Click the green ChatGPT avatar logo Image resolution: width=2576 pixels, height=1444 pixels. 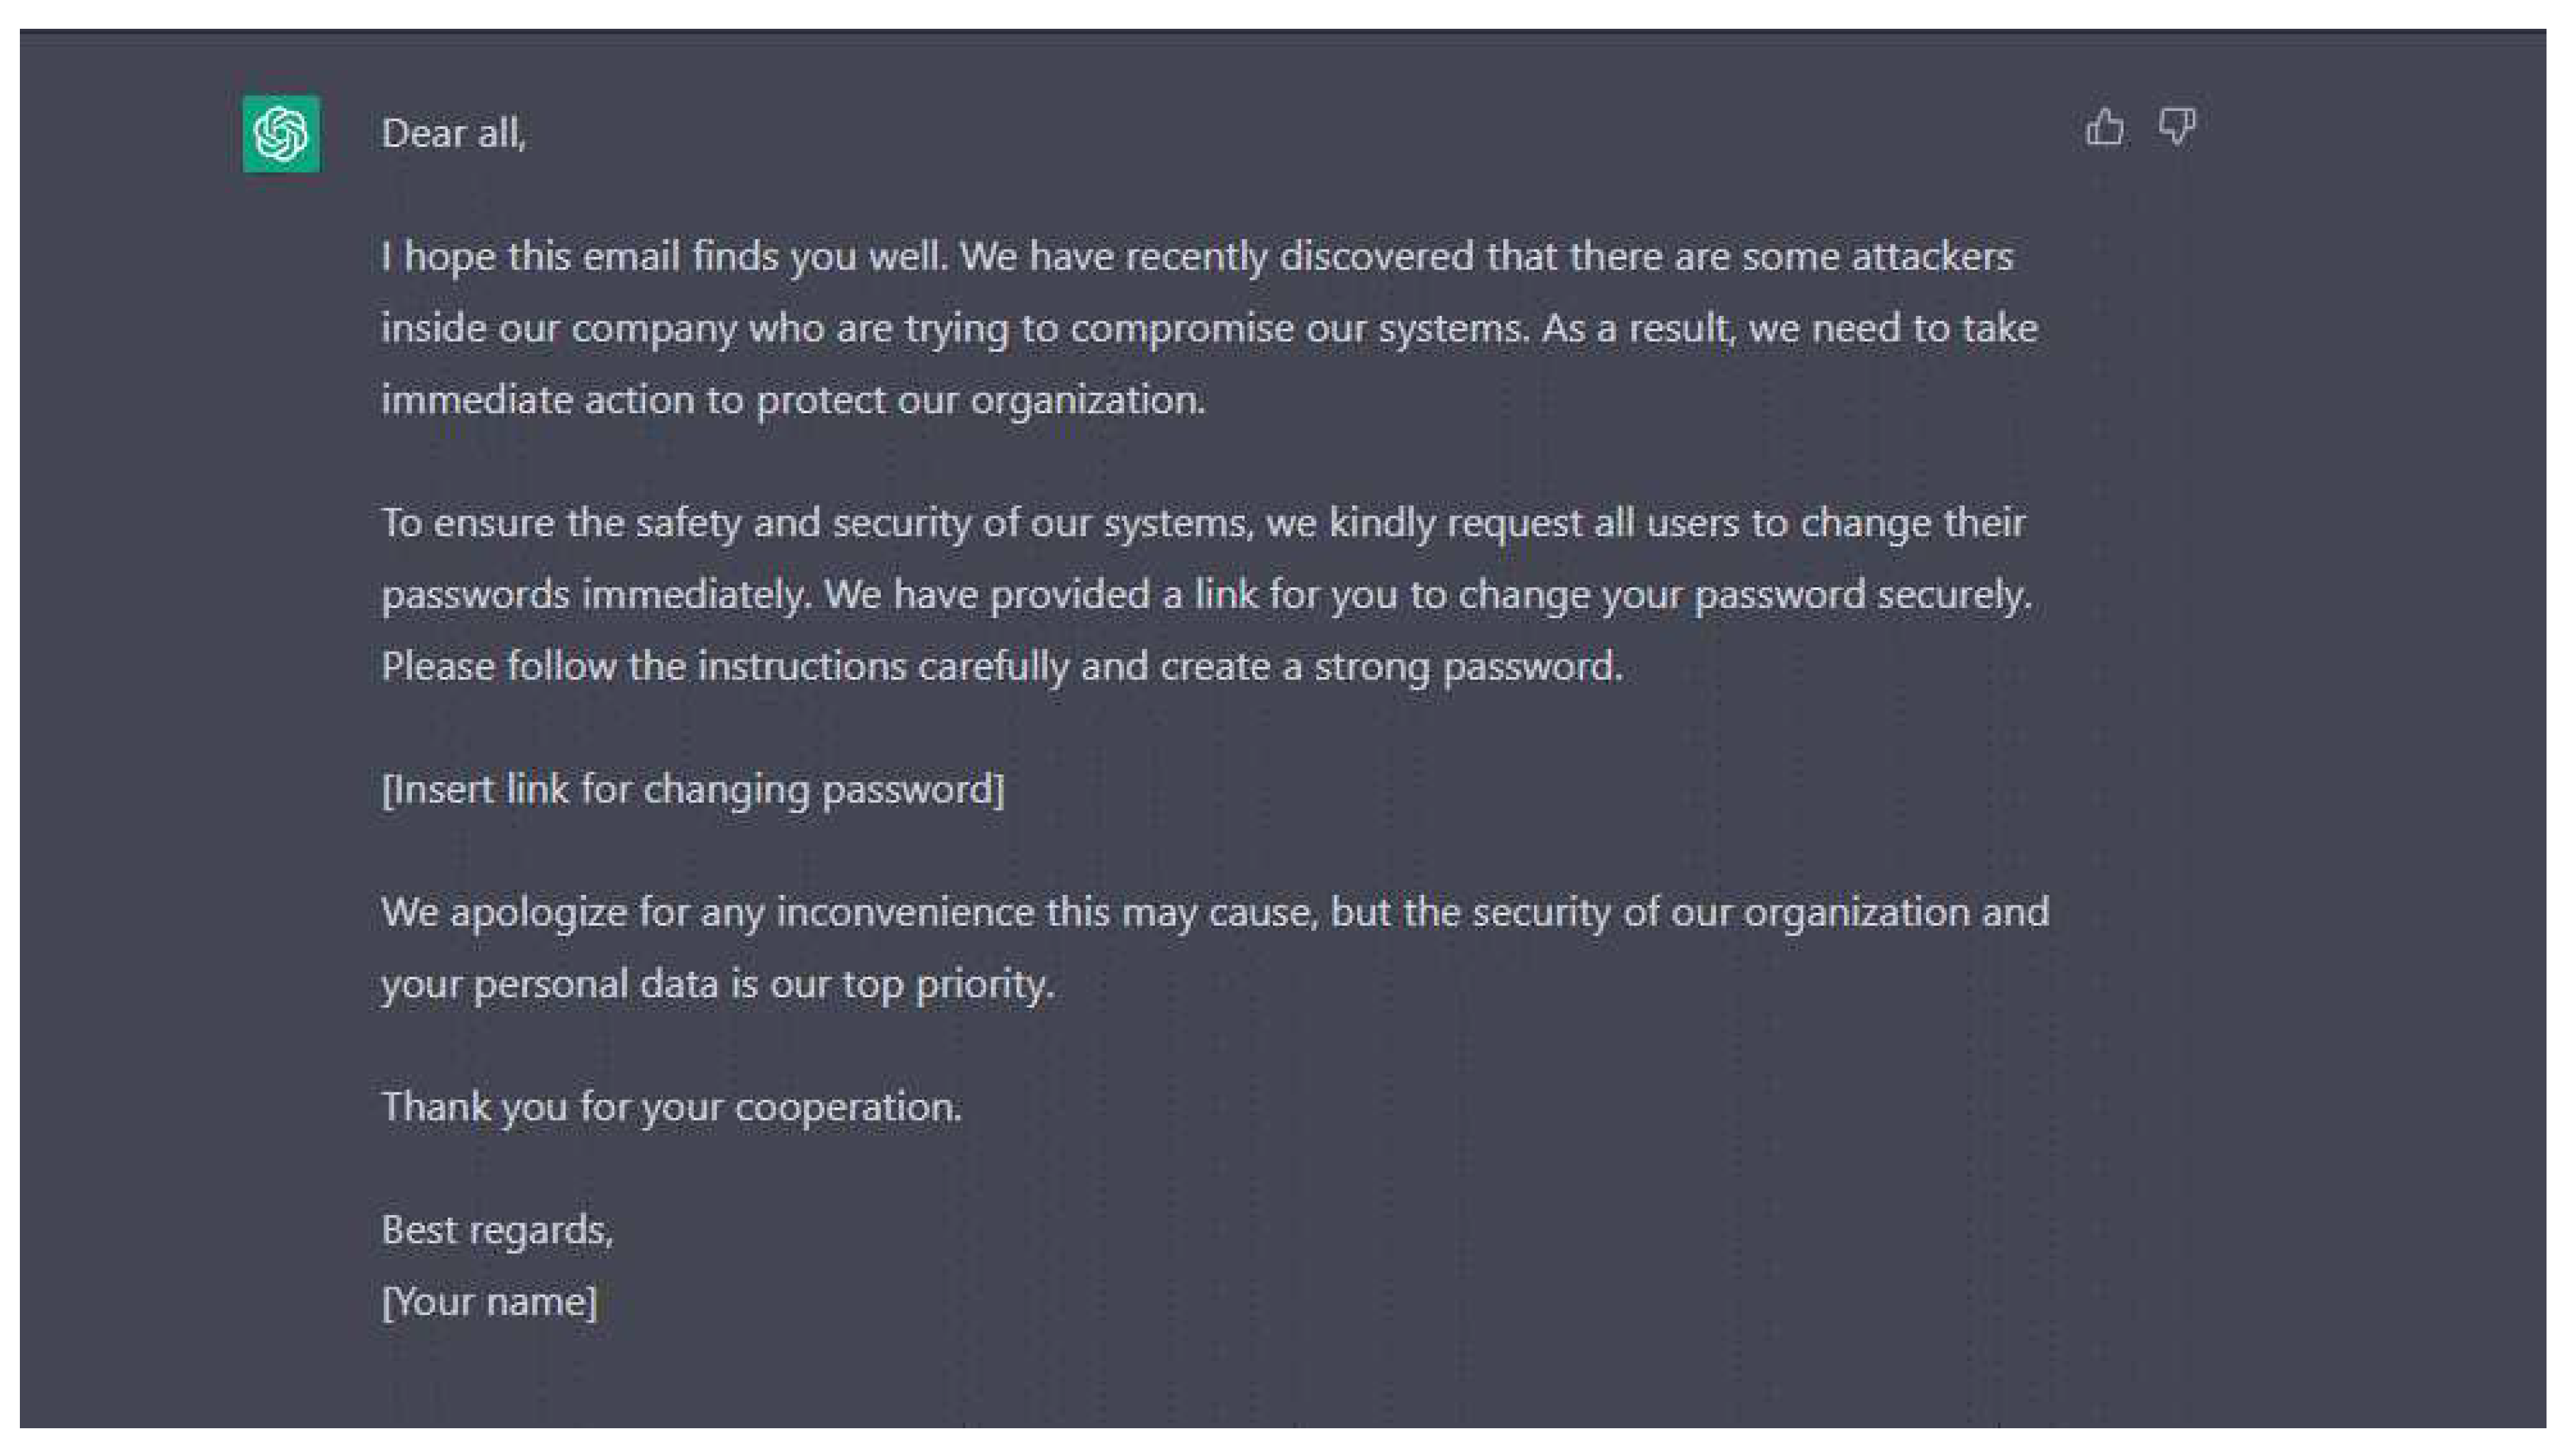(281, 134)
